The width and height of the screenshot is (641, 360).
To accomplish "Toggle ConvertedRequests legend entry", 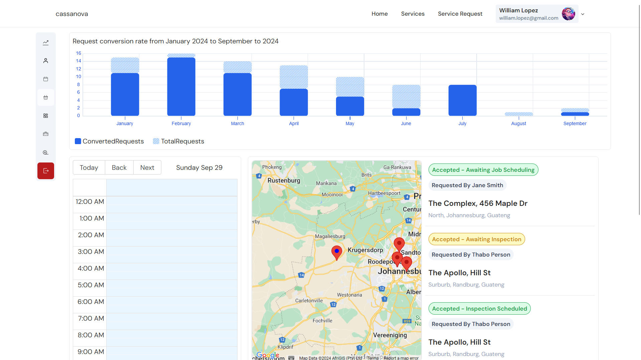I will point(109,141).
